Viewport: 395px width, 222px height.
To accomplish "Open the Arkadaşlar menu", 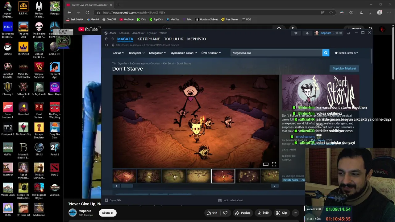I will (138, 33).
